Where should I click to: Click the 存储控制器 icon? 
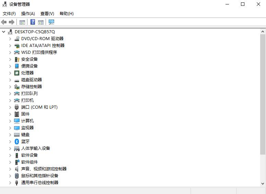[x=17, y=87]
